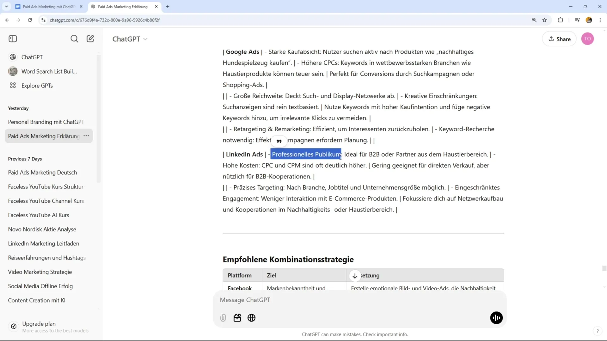Close the Paid Ads Marketing mit ChatGPT tab
607x341 pixels.
(81, 6)
